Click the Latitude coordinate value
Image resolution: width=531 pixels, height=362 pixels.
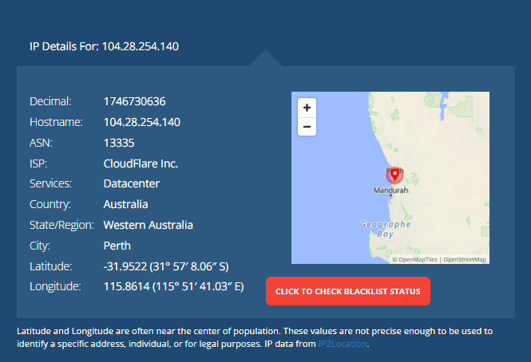point(166,266)
